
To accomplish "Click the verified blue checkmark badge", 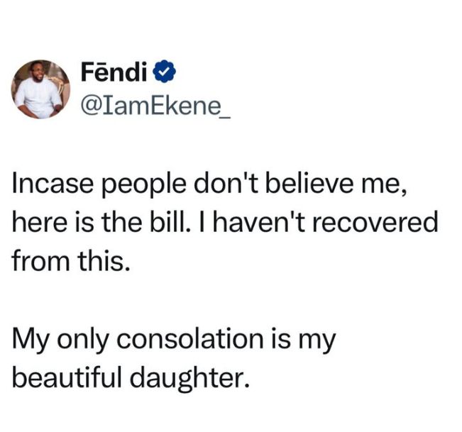I will click(162, 73).
